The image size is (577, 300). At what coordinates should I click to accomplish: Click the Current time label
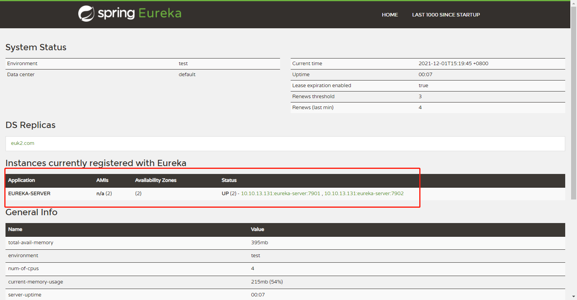(x=307, y=64)
